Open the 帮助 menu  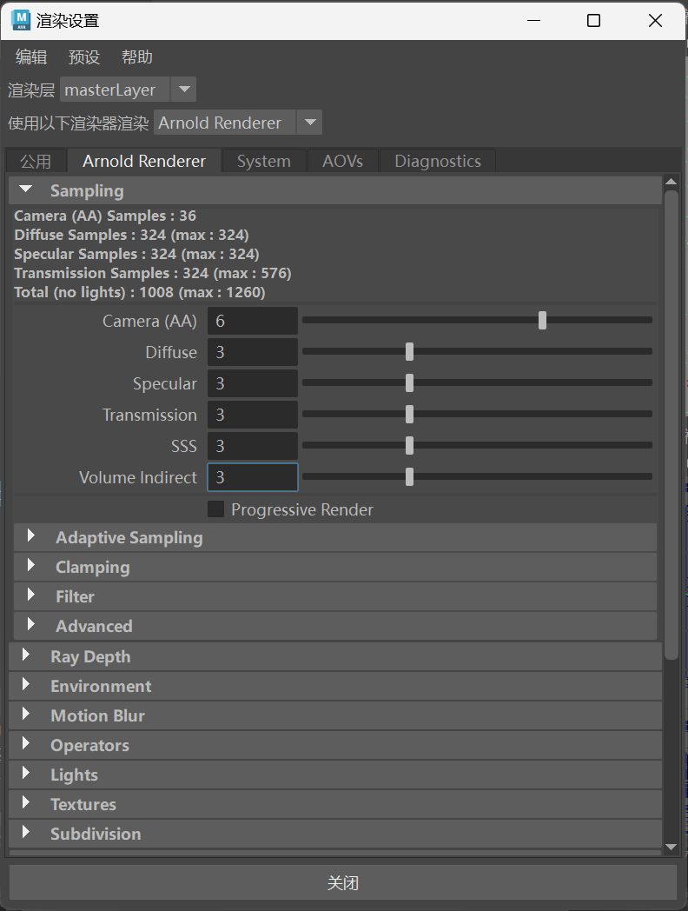(137, 57)
